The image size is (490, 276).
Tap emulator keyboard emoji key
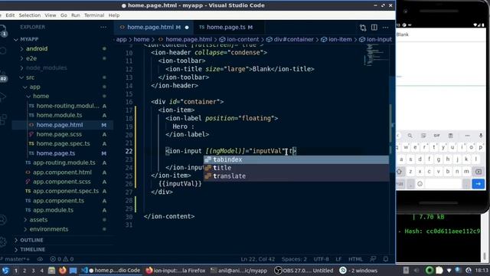(x=420, y=184)
